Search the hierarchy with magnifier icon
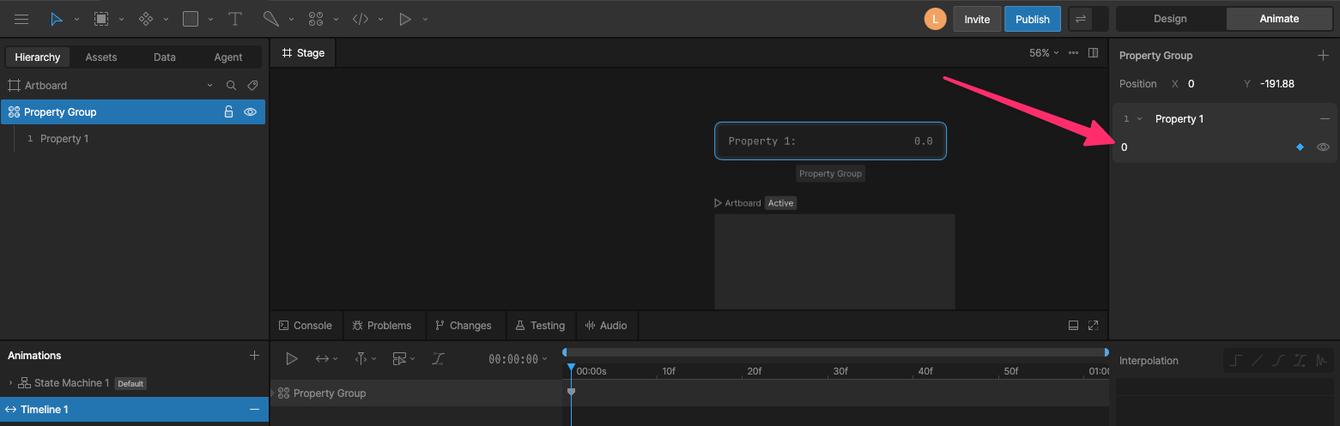 tap(231, 86)
